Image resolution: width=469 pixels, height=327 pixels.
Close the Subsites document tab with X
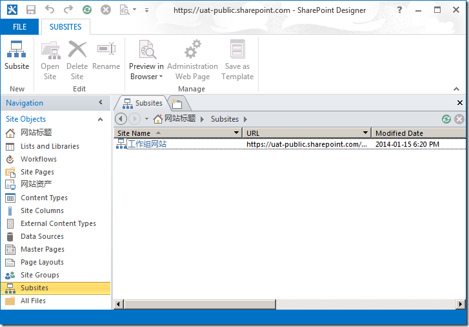coord(460,103)
